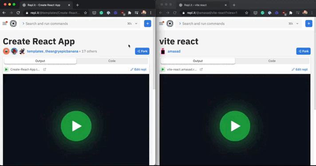The image size is (316, 166).
Task: Open theangryepicbanana author link
Action: pyautogui.click(x=62, y=51)
